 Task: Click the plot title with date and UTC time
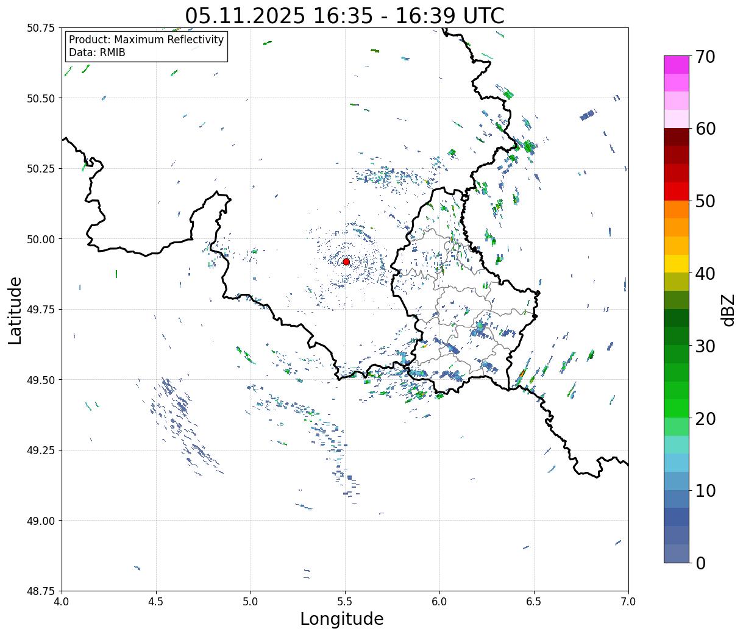click(344, 16)
